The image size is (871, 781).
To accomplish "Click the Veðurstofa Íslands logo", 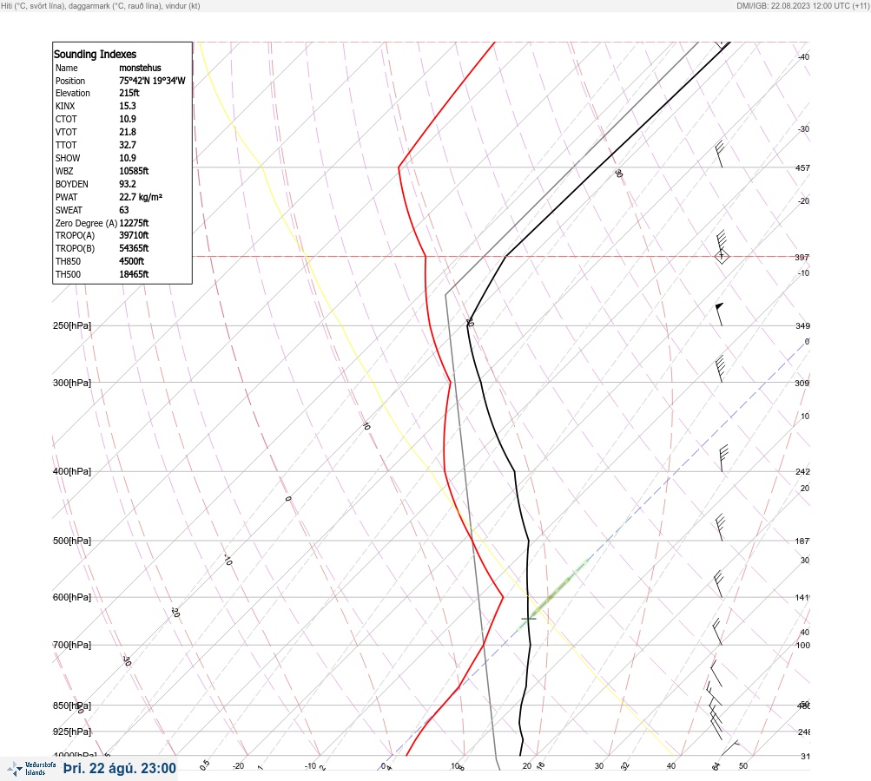I will tap(31, 769).
